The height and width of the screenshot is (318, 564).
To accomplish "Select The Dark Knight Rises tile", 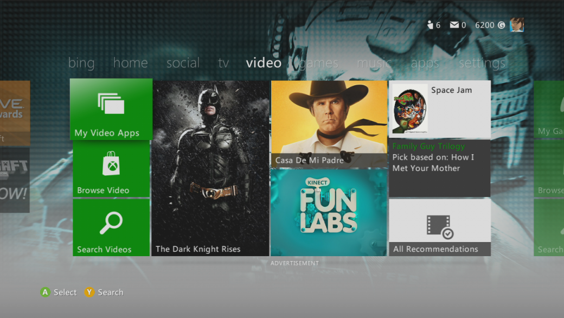I will click(210, 168).
